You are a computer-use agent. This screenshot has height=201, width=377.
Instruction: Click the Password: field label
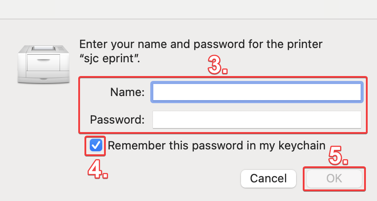117,120
